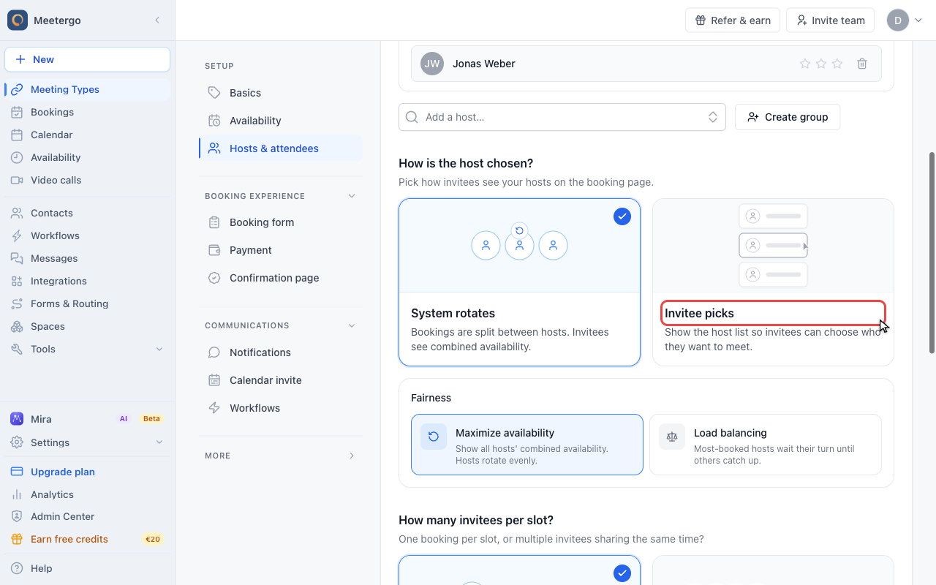
Task: Click the second star for Jonas Weber
Action: point(821,64)
